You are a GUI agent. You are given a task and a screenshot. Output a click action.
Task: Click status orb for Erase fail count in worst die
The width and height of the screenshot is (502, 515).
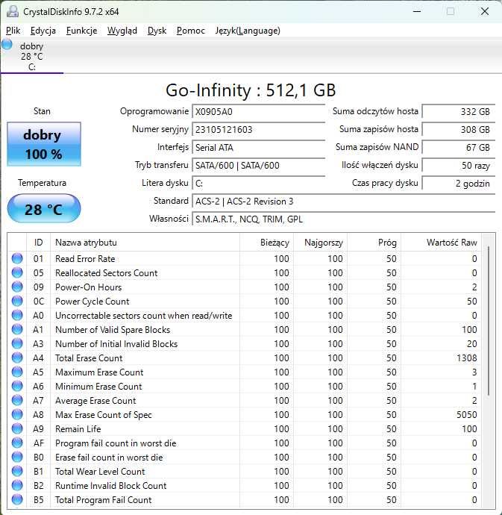click(x=17, y=458)
